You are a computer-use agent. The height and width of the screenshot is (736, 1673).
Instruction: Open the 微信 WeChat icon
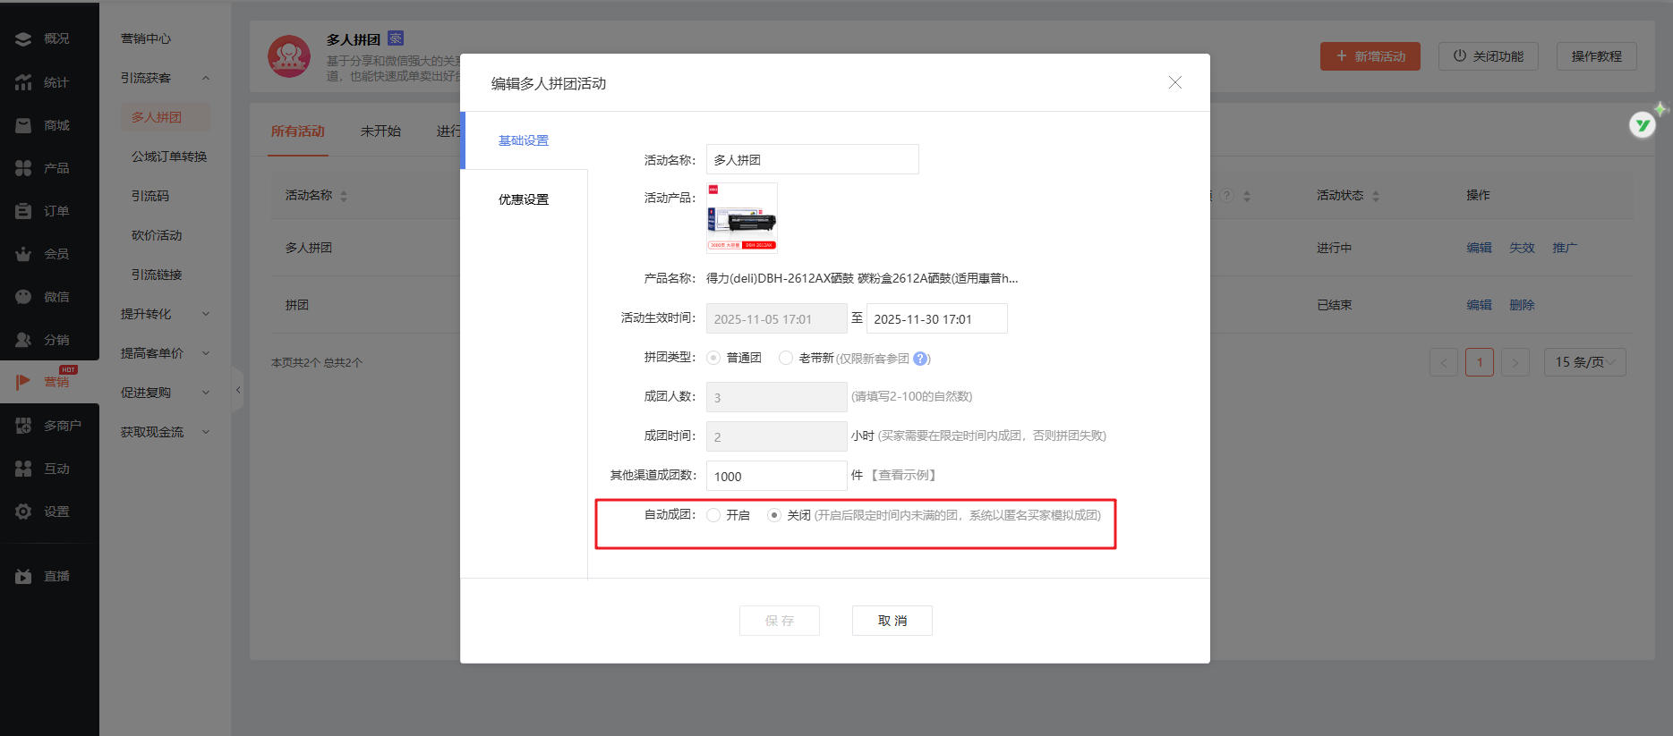click(x=23, y=297)
